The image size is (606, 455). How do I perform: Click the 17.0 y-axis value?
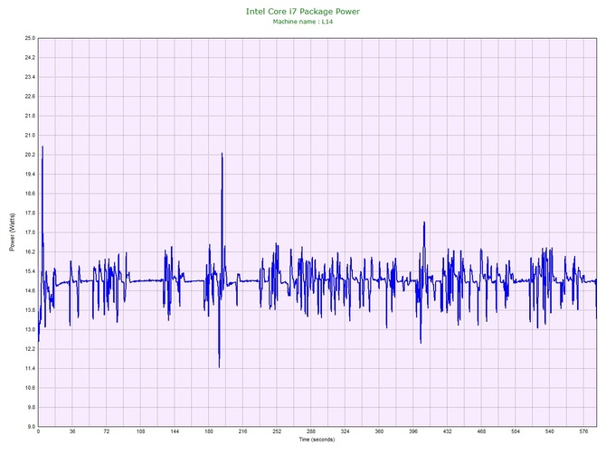[30, 232]
